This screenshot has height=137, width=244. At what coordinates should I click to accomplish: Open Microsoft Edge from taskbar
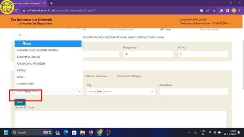point(66,132)
